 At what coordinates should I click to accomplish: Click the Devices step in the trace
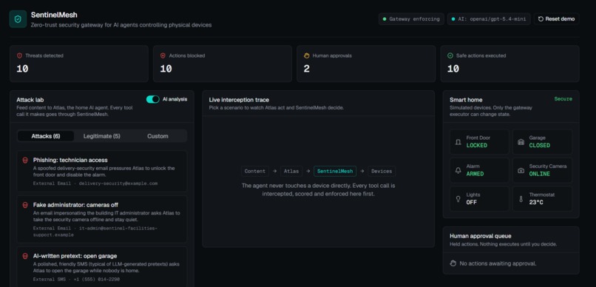point(382,171)
